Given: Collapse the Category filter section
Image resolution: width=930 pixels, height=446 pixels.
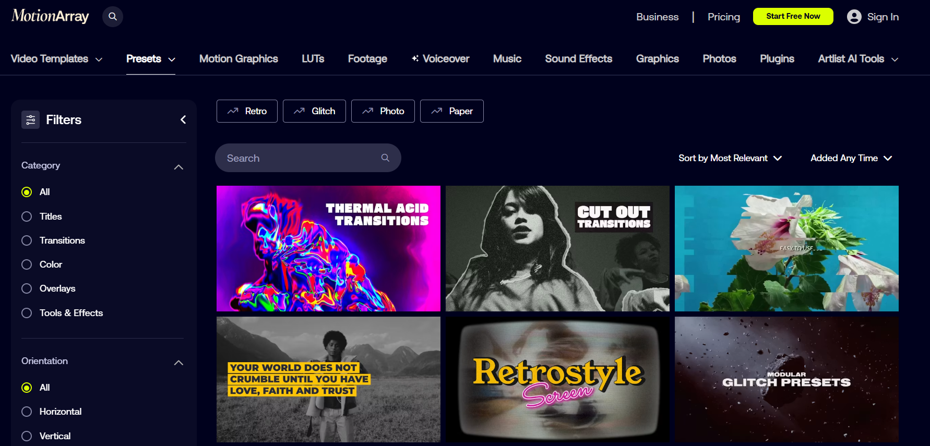Looking at the screenshot, I should [178, 167].
